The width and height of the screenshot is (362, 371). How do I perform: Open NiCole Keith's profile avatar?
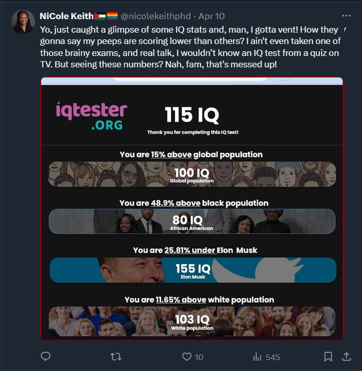(x=23, y=22)
